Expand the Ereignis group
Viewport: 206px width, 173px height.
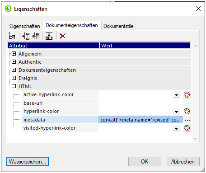pyautogui.click(x=14, y=78)
